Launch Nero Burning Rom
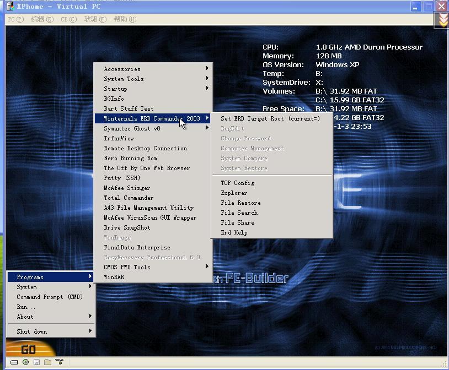449x370 pixels. pos(153,158)
